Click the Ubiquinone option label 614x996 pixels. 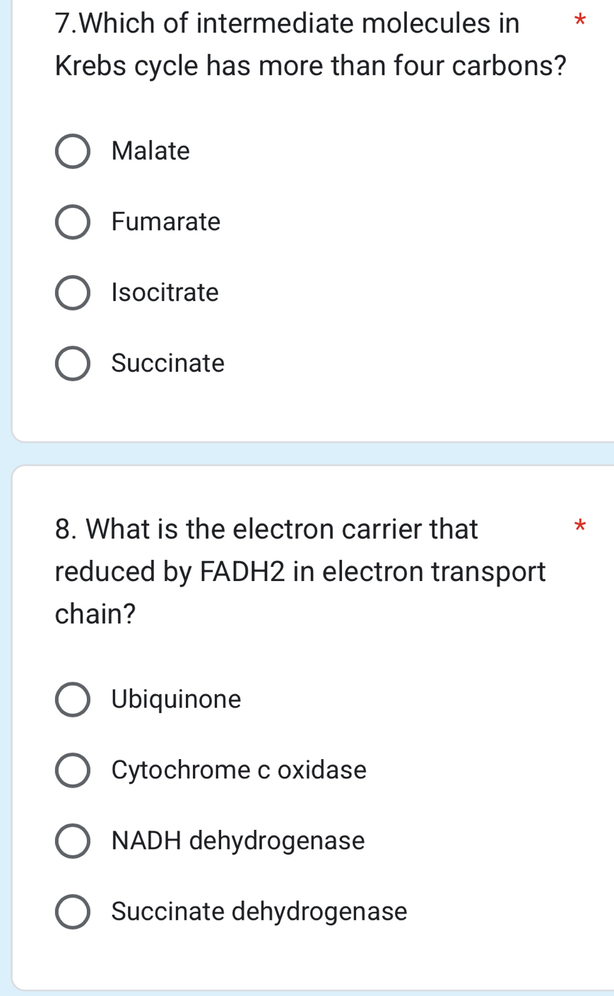pyautogui.click(x=175, y=699)
